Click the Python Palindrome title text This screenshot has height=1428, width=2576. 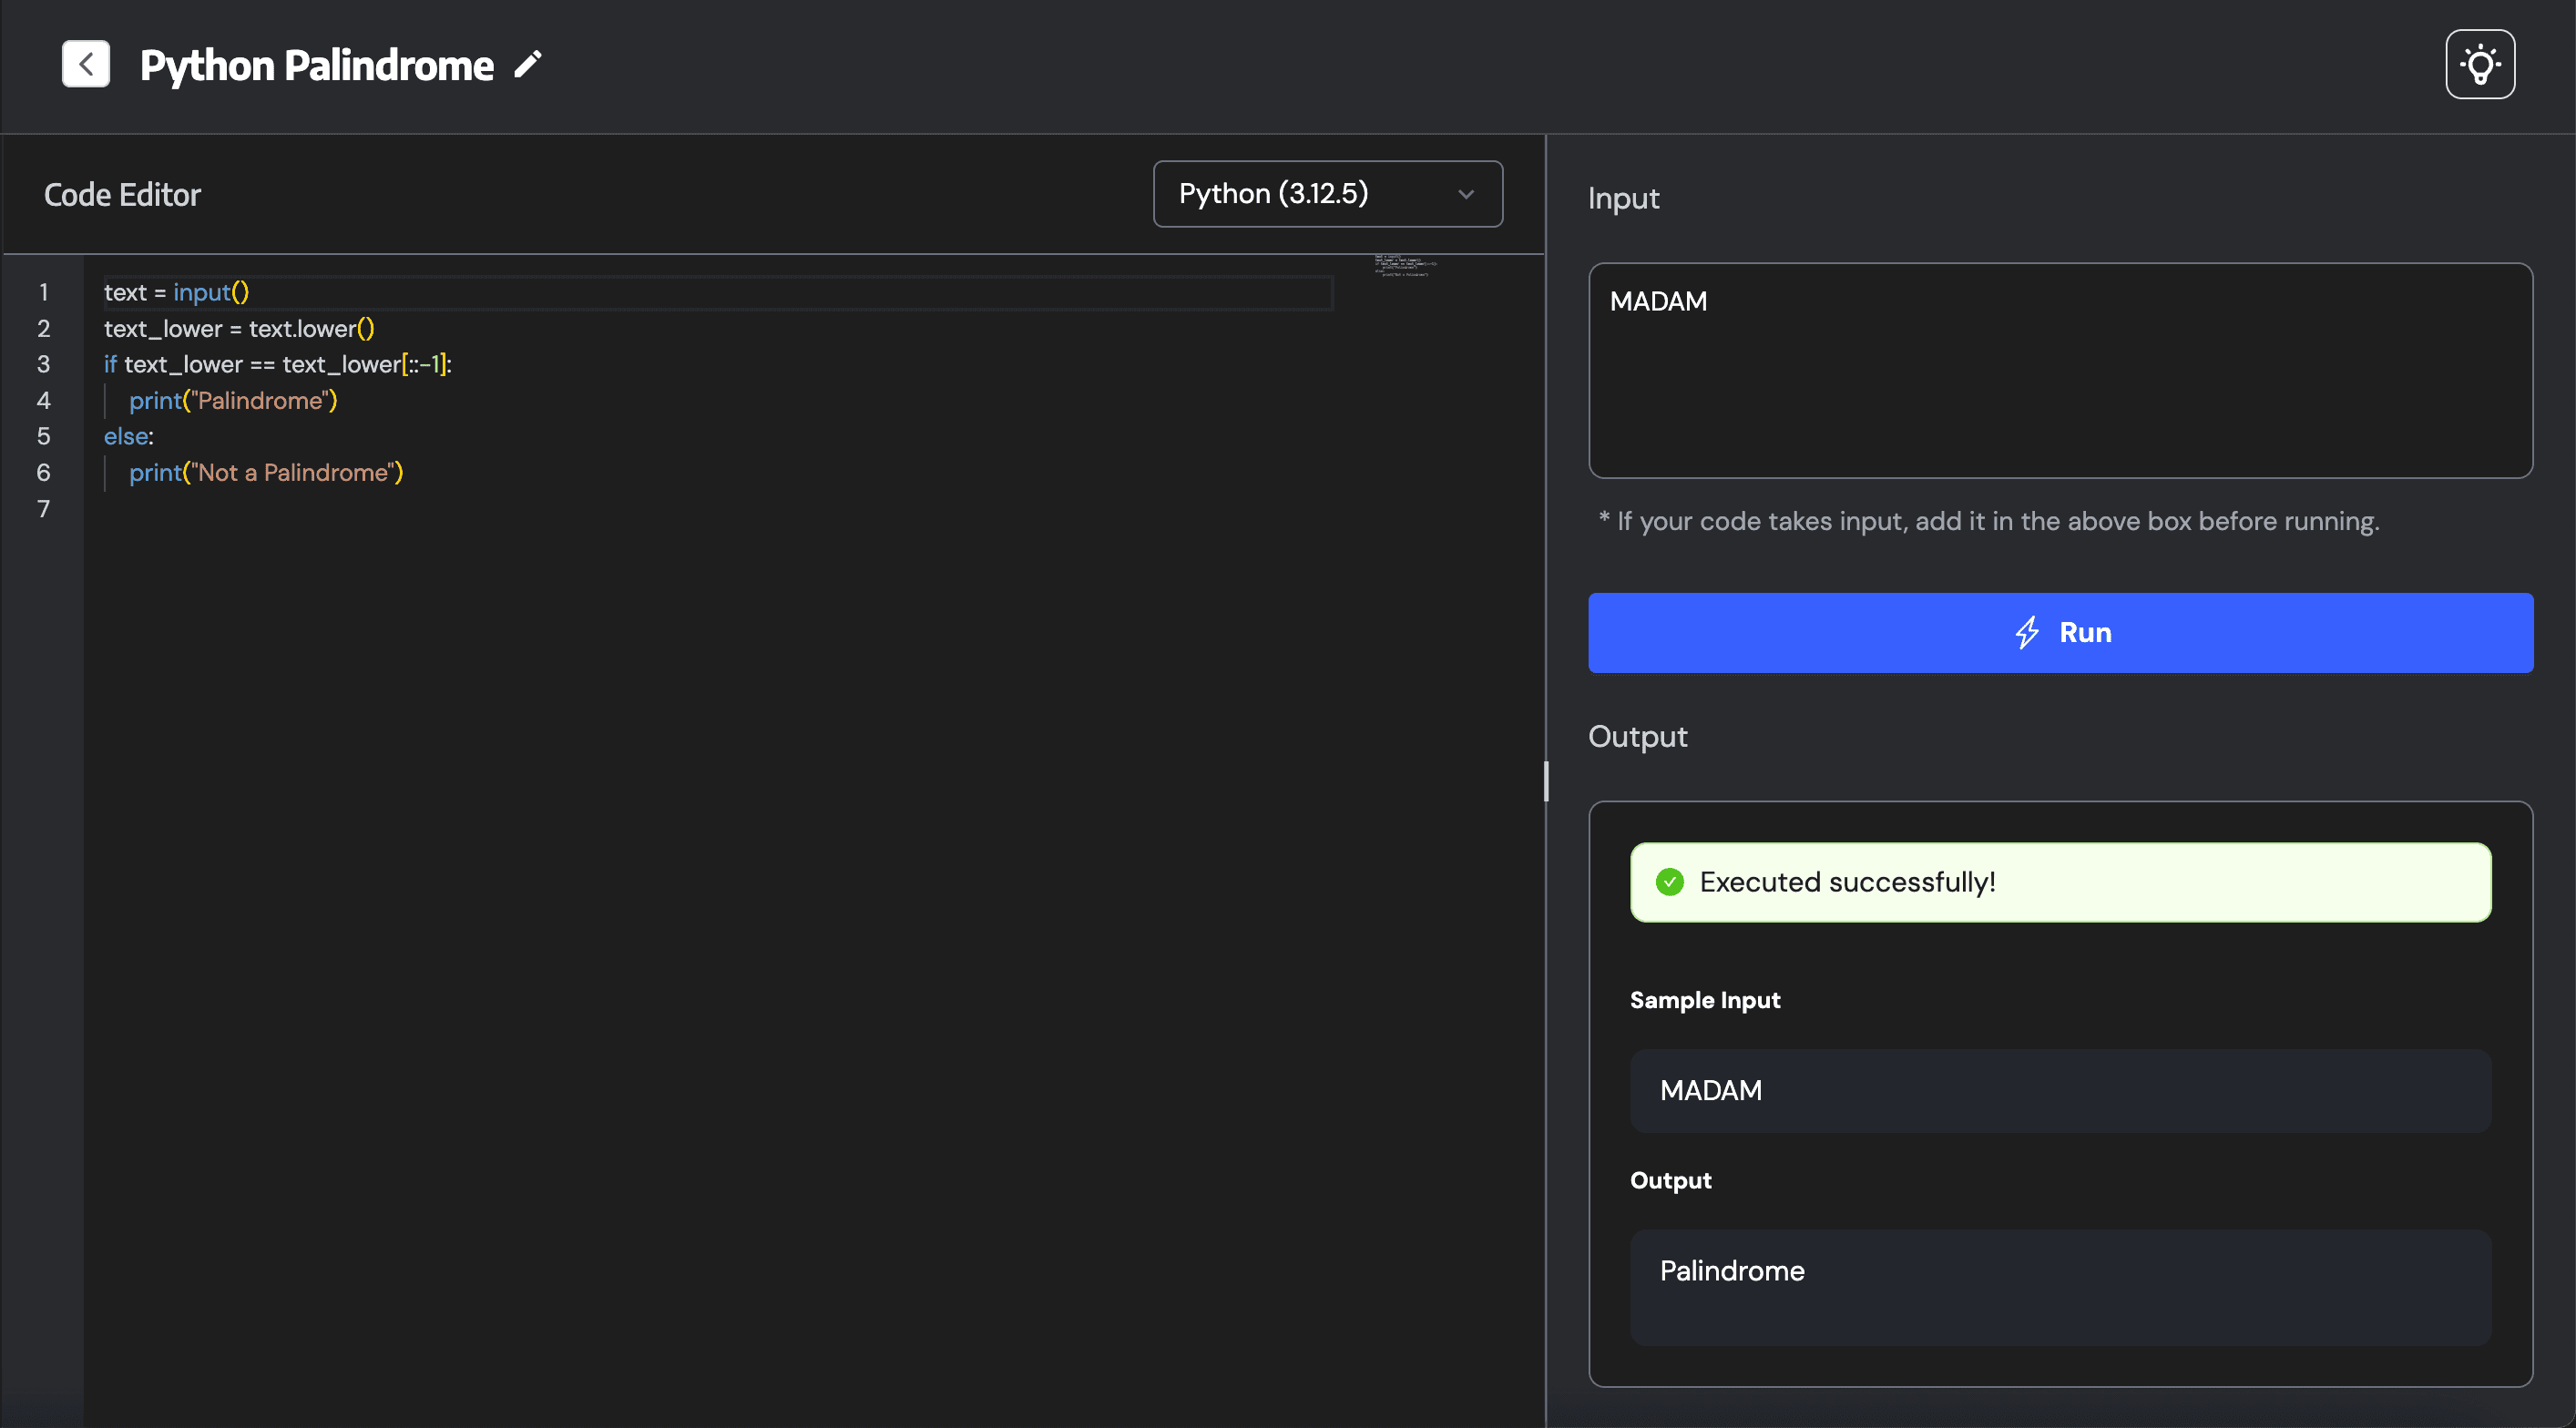[x=316, y=66]
